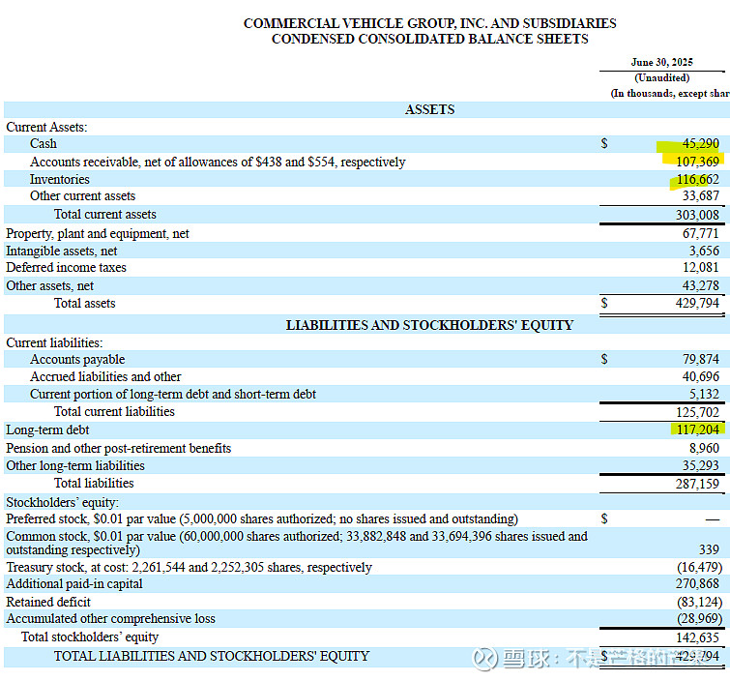Image resolution: width=730 pixels, height=681 pixels.
Task: Click Property, plant and equipment, net label
Action: click(x=98, y=234)
